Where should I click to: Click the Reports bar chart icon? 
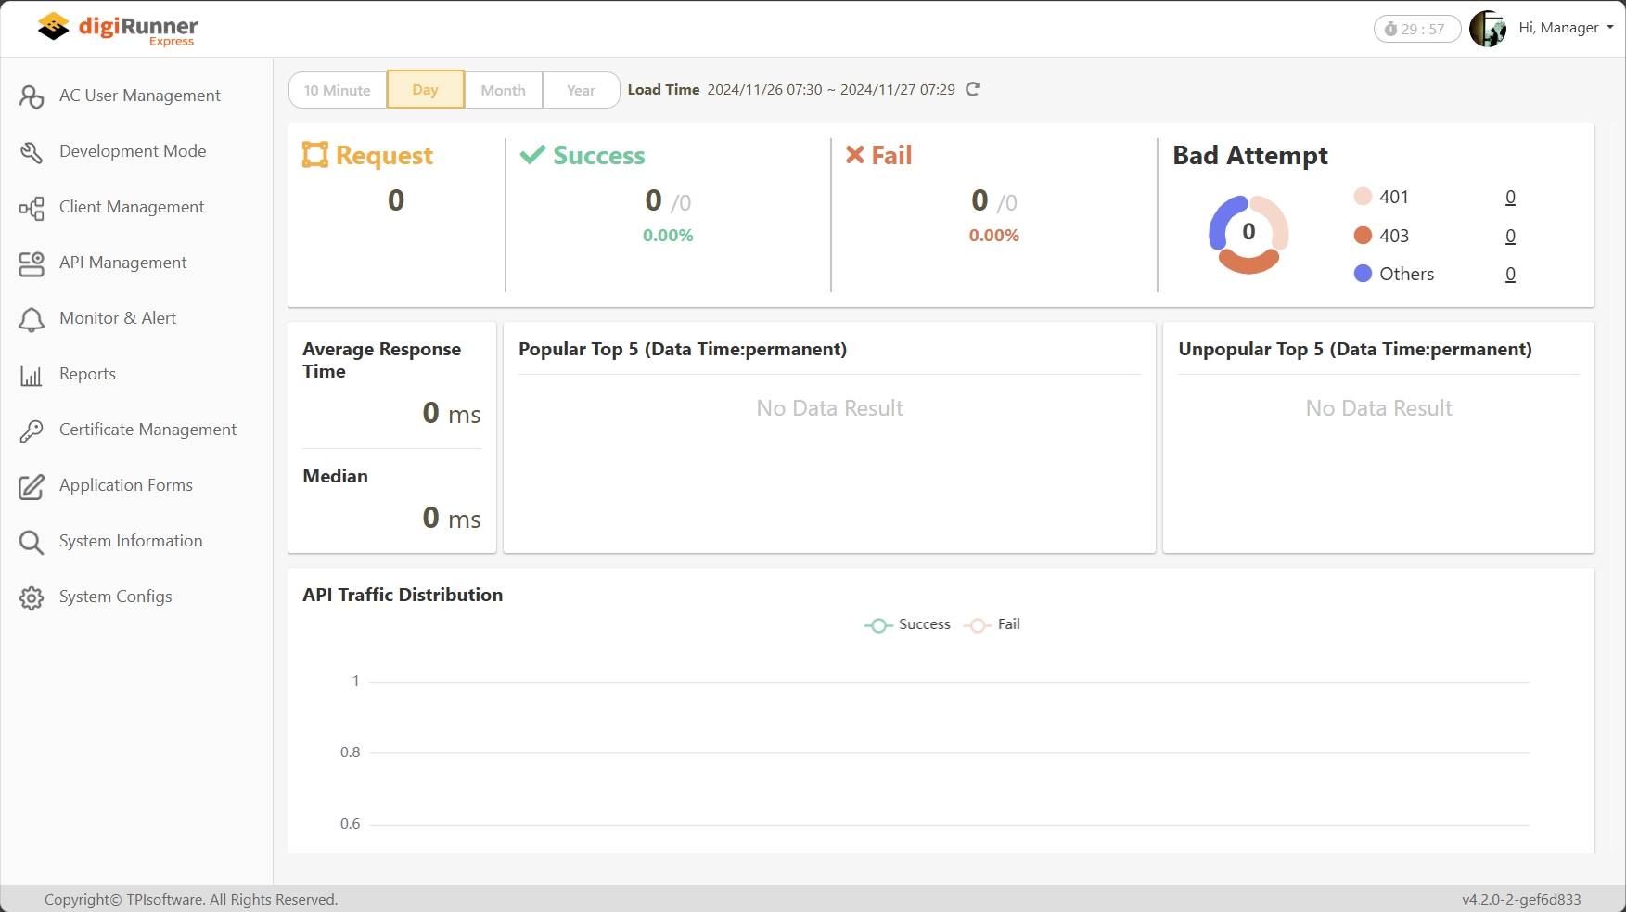pos(32,375)
